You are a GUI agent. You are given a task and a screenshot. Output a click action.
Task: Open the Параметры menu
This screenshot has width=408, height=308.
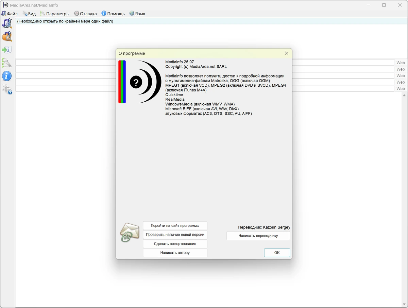[x=55, y=14]
